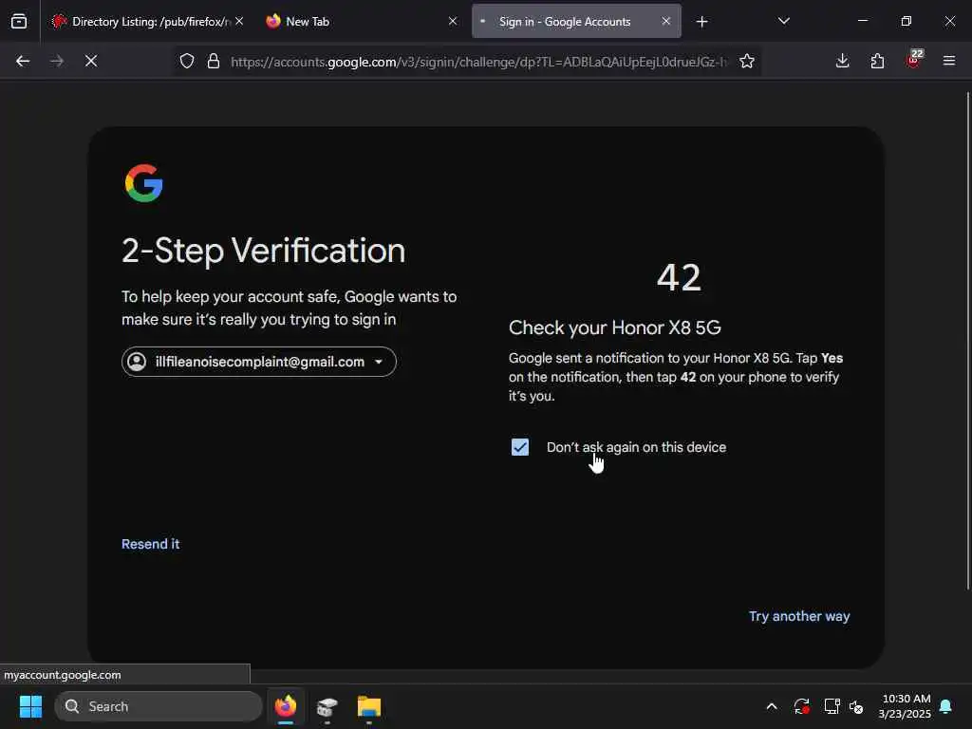The image size is (972, 729).
Task: Open the red extension badge showing 22
Action: [x=914, y=59]
